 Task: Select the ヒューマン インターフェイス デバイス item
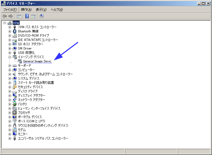click(39, 108)
